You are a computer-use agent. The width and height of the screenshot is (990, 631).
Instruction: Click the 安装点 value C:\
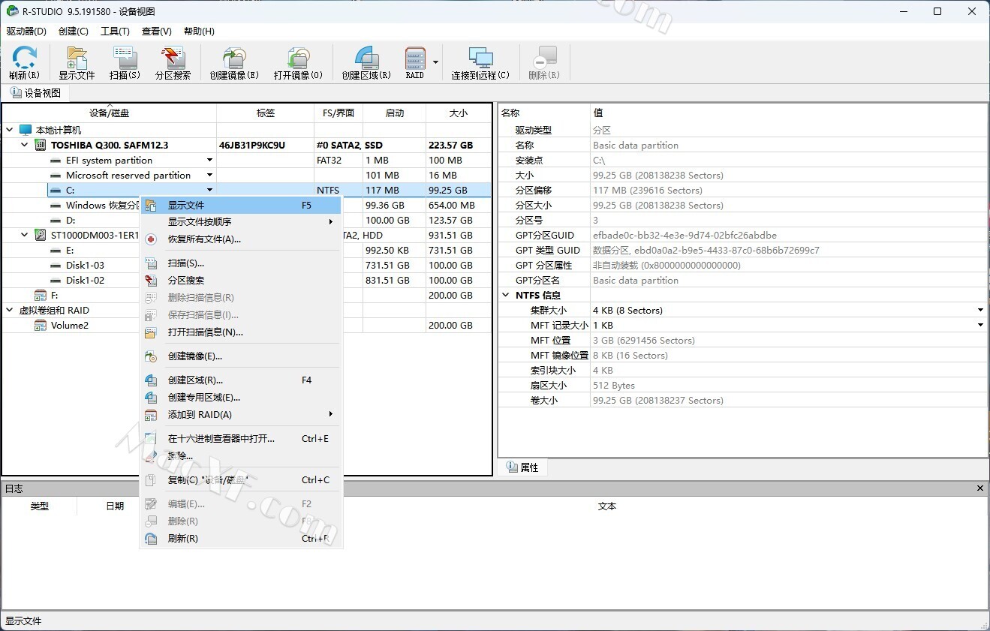788,160
